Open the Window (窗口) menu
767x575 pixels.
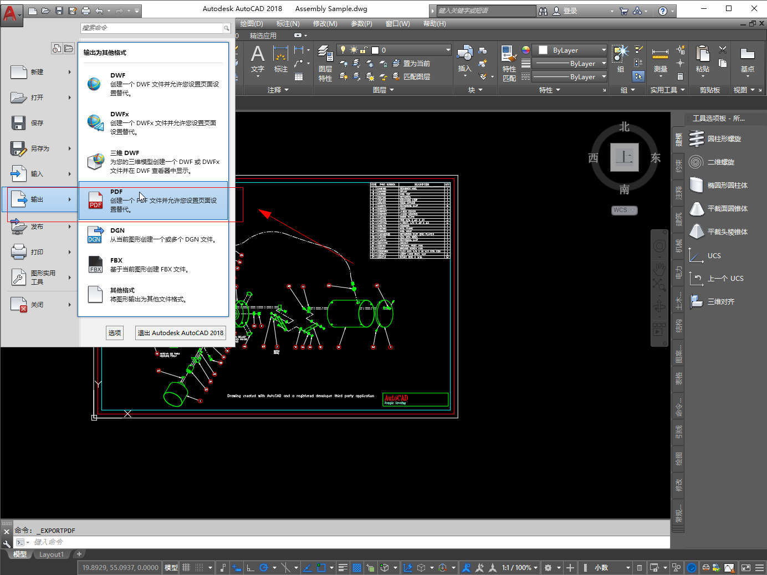(x=398, y=24)
